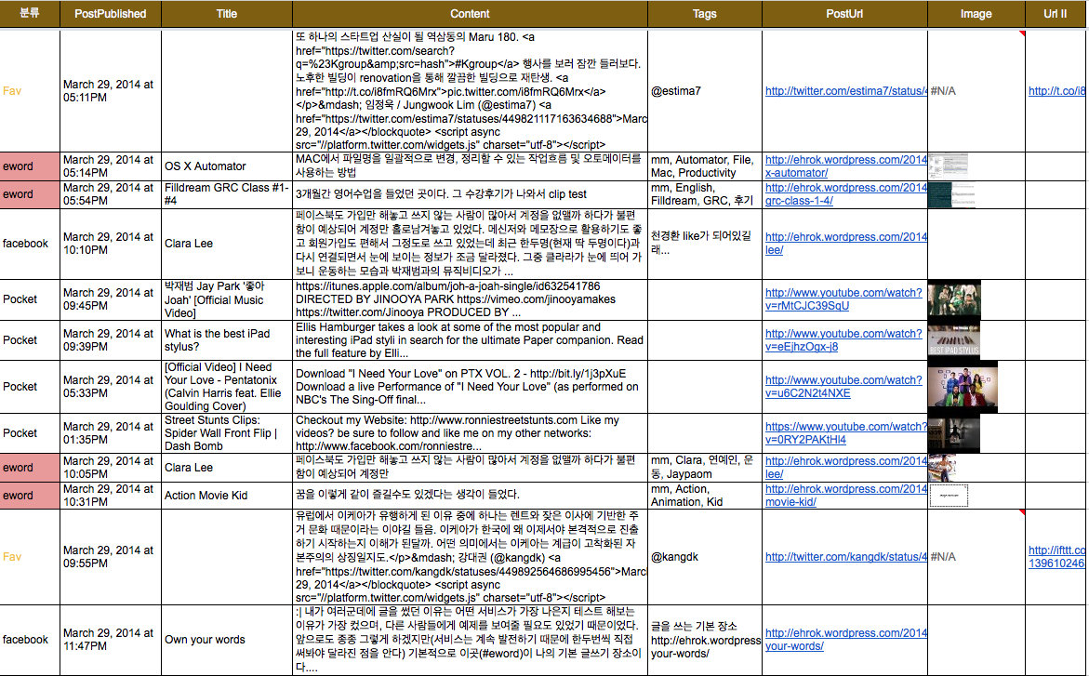This screenshot has height=676, width=1089.
Task: Click the Pentatonix video thumbnail
Action: pos(962,386)
